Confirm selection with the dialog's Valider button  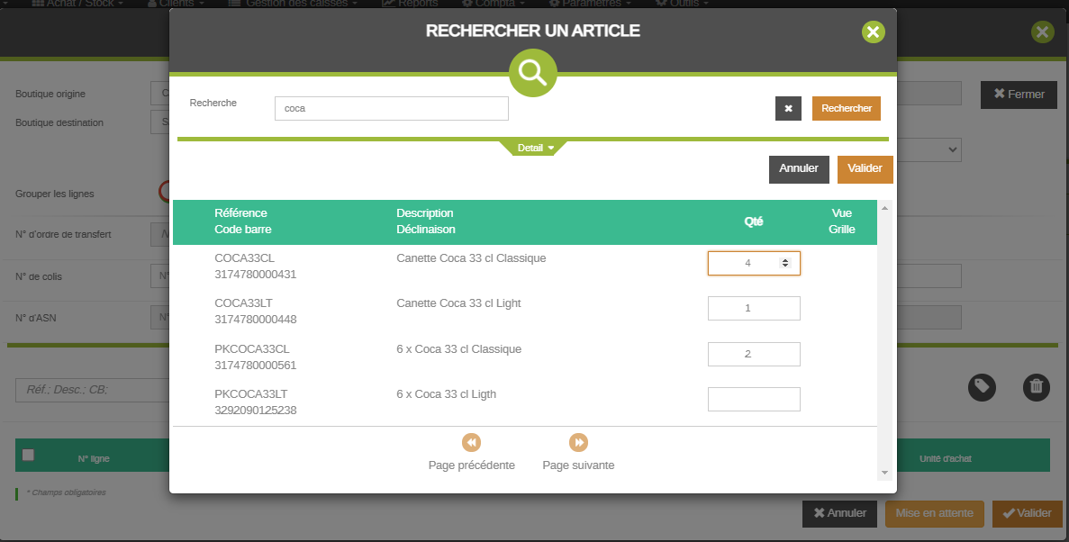pyautogui.click(x=865, y=169)
